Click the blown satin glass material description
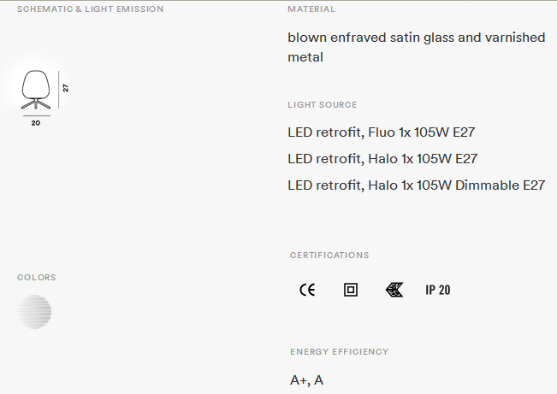Image resolution: width=557 pixels, height=394 pixels. (x=417, y=47)
